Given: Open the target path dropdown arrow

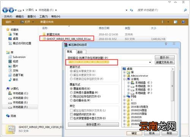Looking at the screenshot, I should point(150,62).
